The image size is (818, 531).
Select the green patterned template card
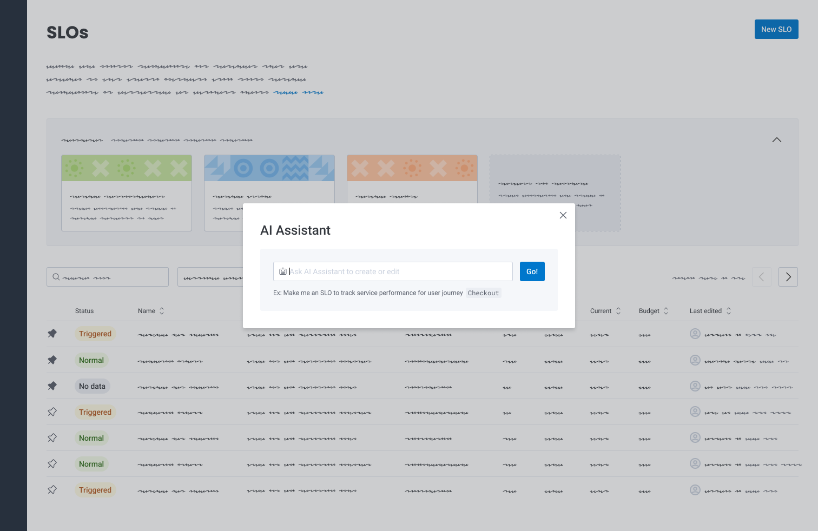(x=127, y=193)
